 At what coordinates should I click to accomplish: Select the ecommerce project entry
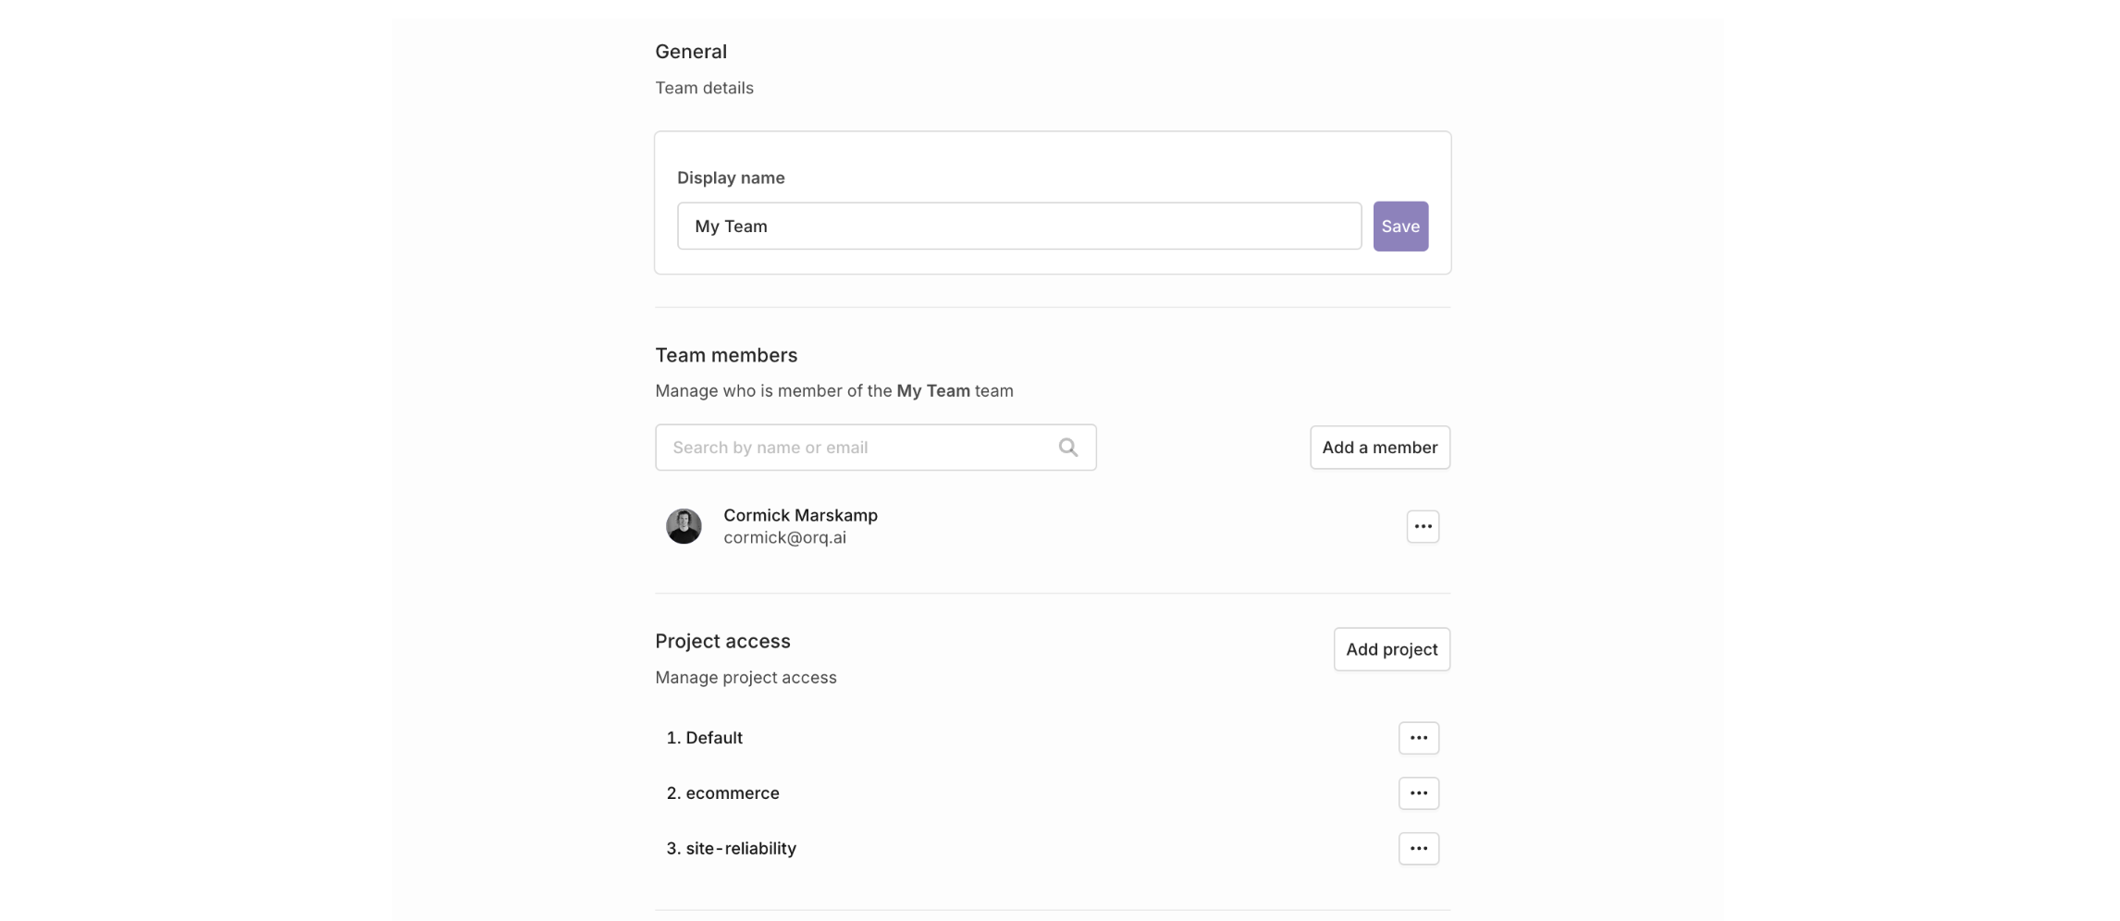click(732, 793)
